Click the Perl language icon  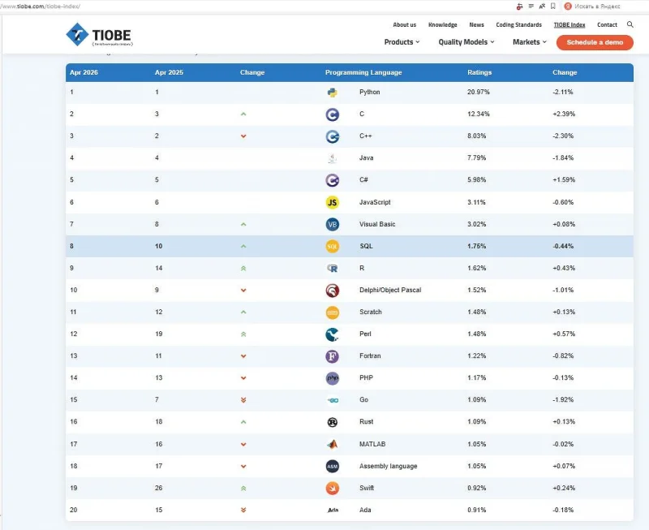(x=333, y=334)
